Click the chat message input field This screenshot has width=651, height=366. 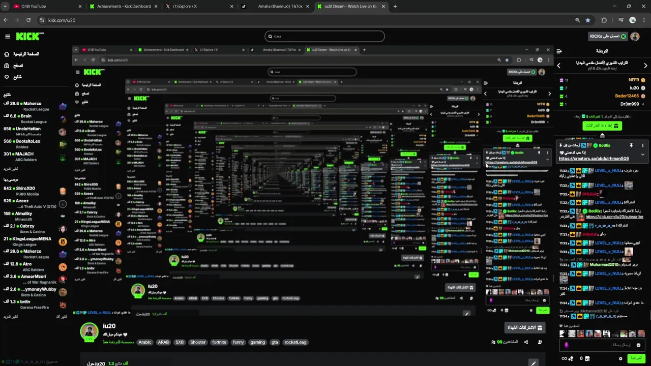pyautogui.click(x=603, y=345)
